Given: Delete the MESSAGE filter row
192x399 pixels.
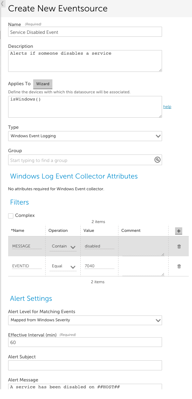Looking at the screenshot, I should pyautogui.click(x=179, y=246).
